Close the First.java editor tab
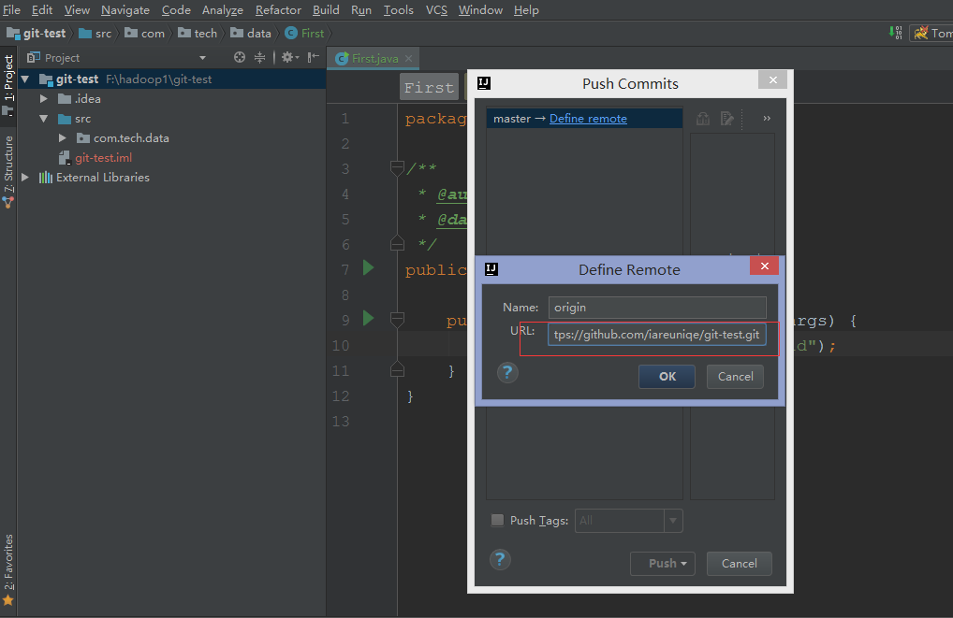The width and height of the screenshot is (953, 618). [x=408, y=58]
